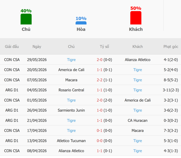
Task: Select the Alianza Atletico home team 08/04/2026
Action: tap(71, 151)
